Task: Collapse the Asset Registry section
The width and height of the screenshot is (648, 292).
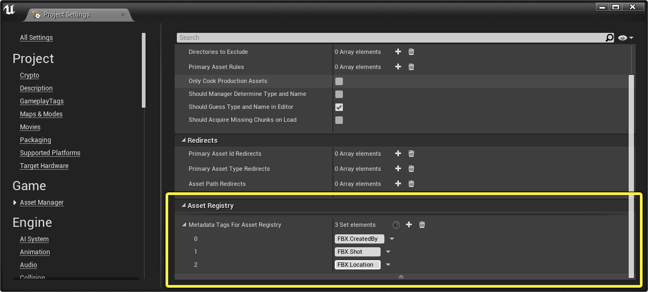Action: tap(183, 206)
